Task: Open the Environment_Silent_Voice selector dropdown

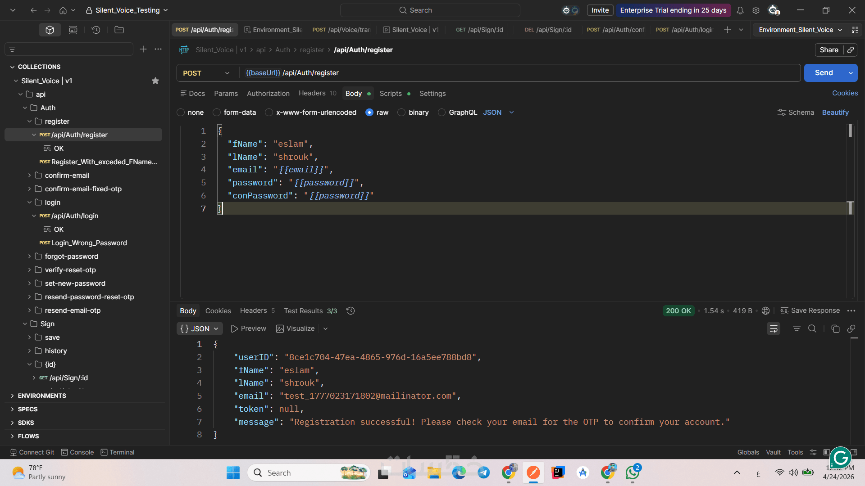Action: click(x=800, y=30)
